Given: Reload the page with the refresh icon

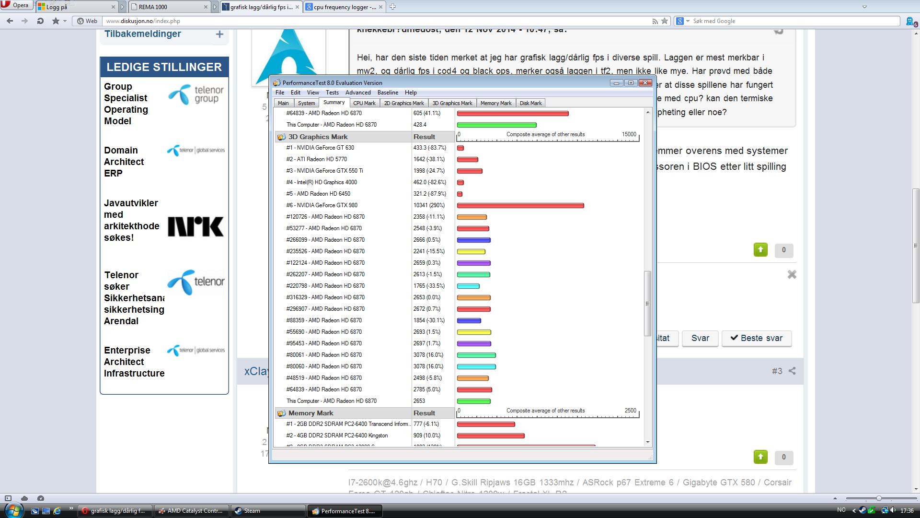Looking at the screenshot, I should tap(40, 21).
